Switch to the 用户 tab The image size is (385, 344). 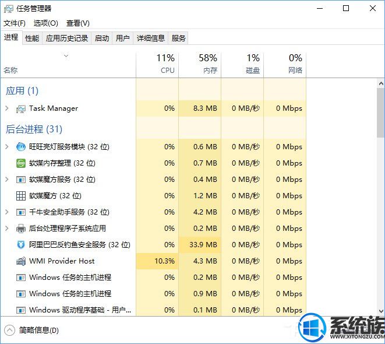[x=122, y=38]
